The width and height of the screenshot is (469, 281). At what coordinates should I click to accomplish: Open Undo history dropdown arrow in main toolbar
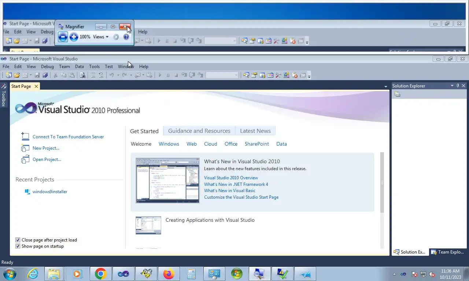pyautogui.click(x=118, y=75)
